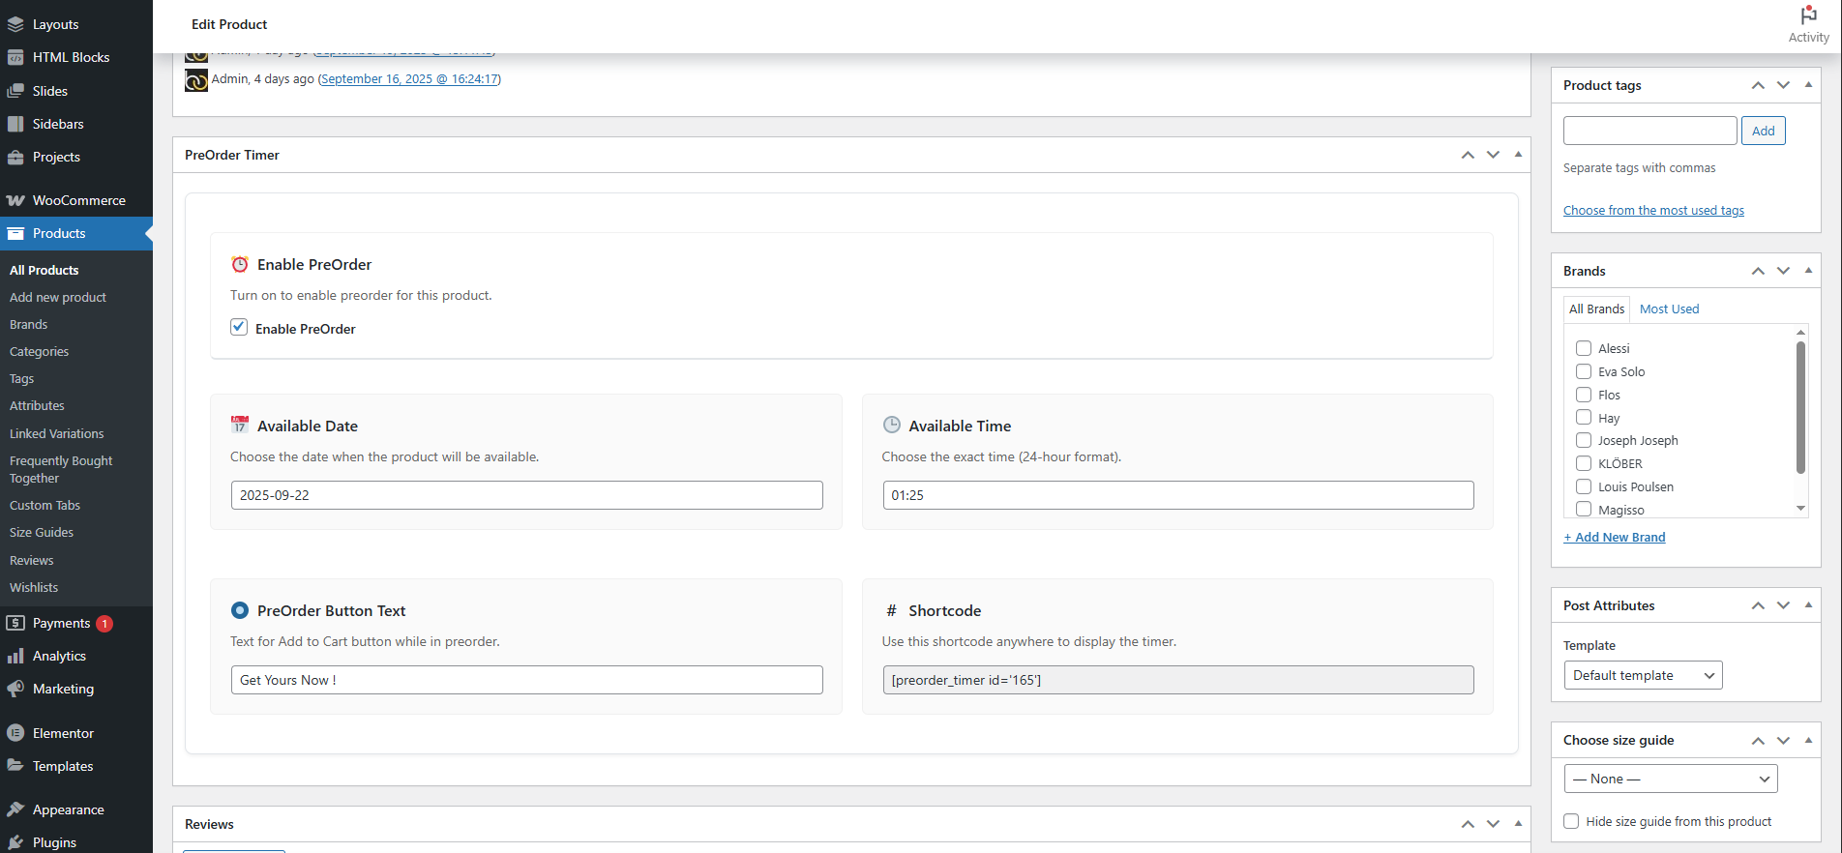Select the All Brands tab
The image size is (1842, 853).
pyautogui.click(x=1597, y=309)
